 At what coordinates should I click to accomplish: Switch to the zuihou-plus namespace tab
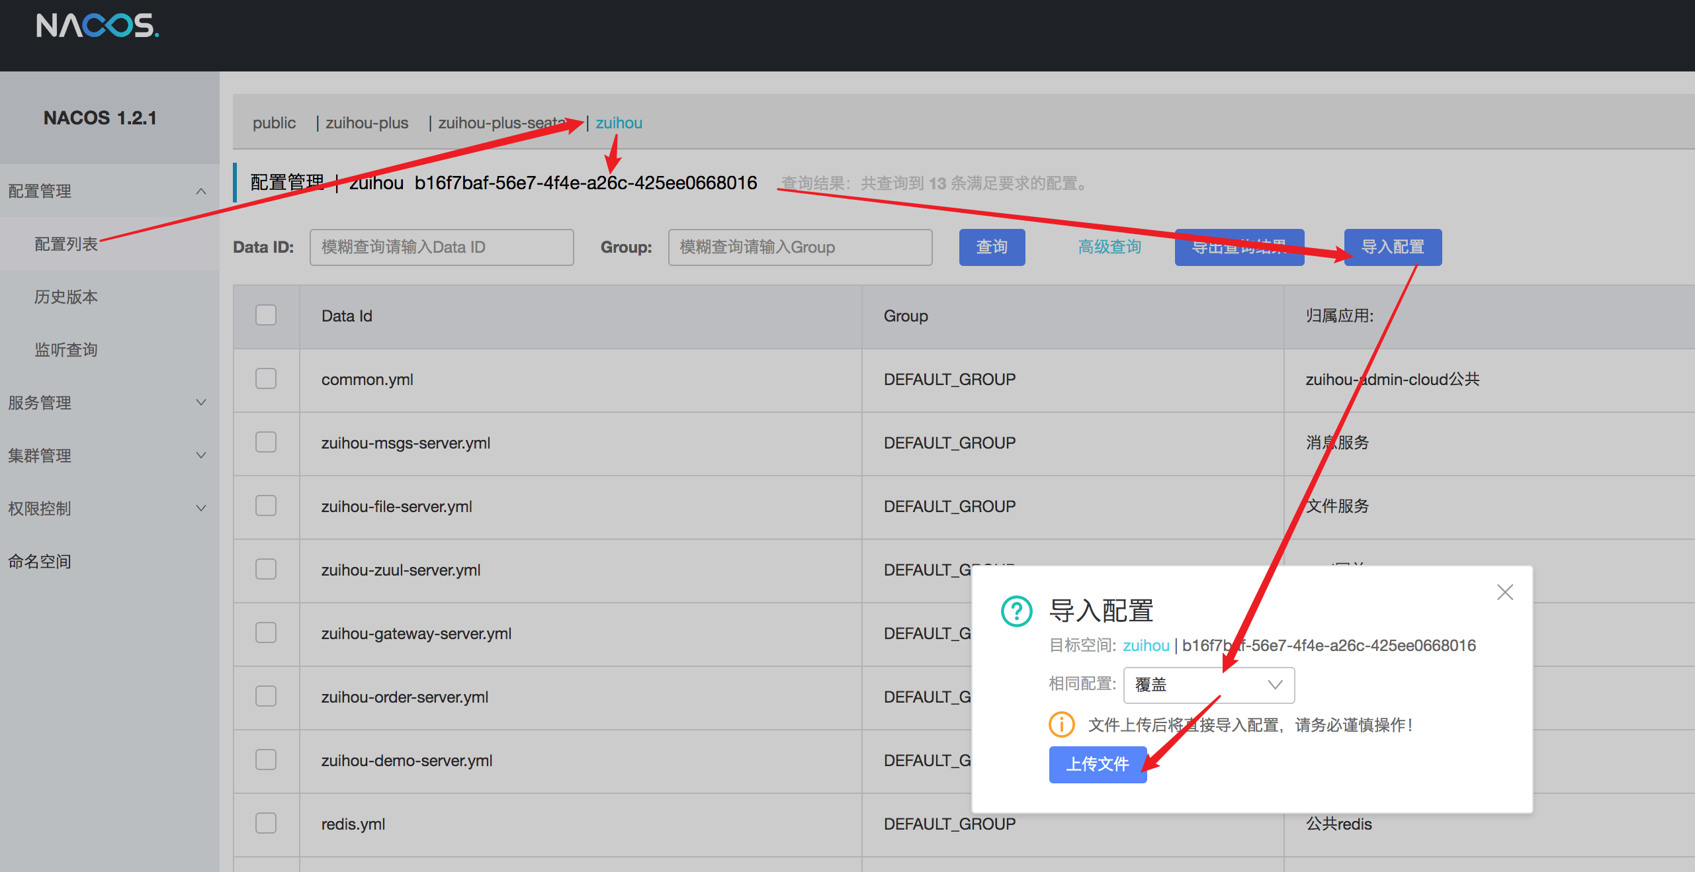pyautogui.click(x=367, y=123)
